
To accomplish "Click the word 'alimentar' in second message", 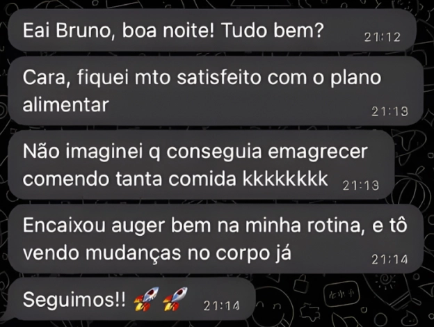I will pyautogui.click(x=66, y=105).
